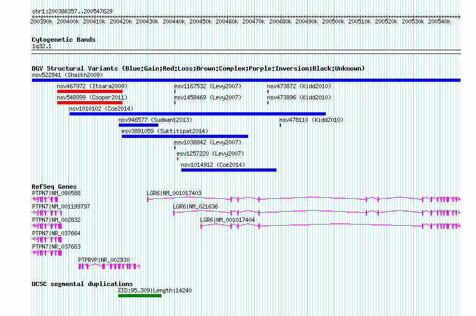
Task: Click the DGV Structural Variants track title
Action: (x=198, y=68)
